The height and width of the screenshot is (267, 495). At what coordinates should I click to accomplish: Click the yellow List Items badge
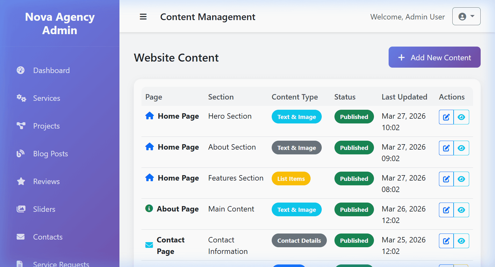(291, 179)
